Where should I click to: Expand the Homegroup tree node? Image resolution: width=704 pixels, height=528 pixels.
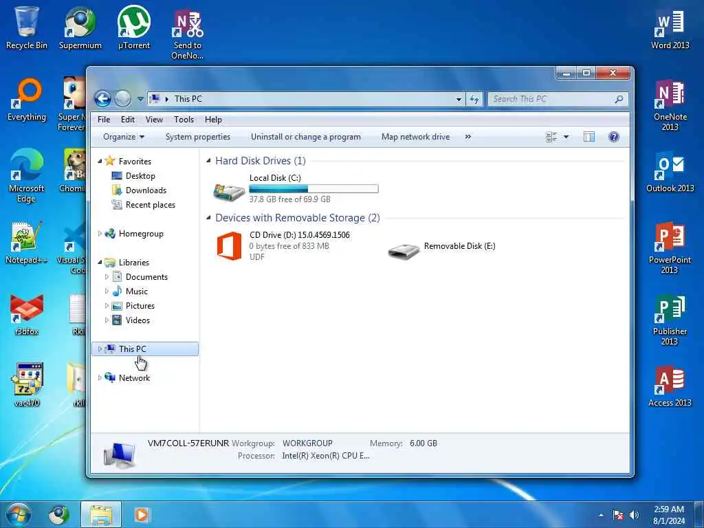(100, 234)
